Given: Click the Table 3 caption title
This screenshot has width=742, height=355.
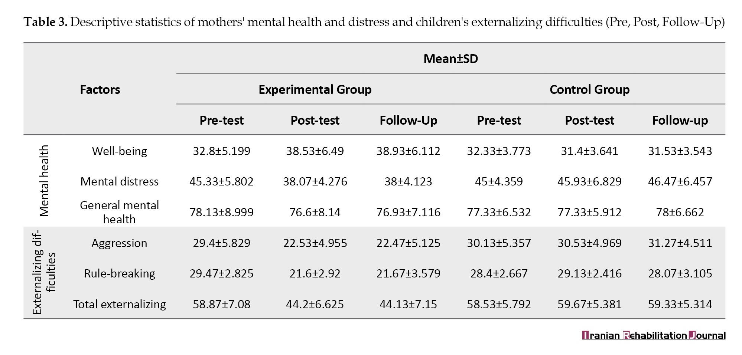Looking at the screenshot, I should (x=374, y=22).
